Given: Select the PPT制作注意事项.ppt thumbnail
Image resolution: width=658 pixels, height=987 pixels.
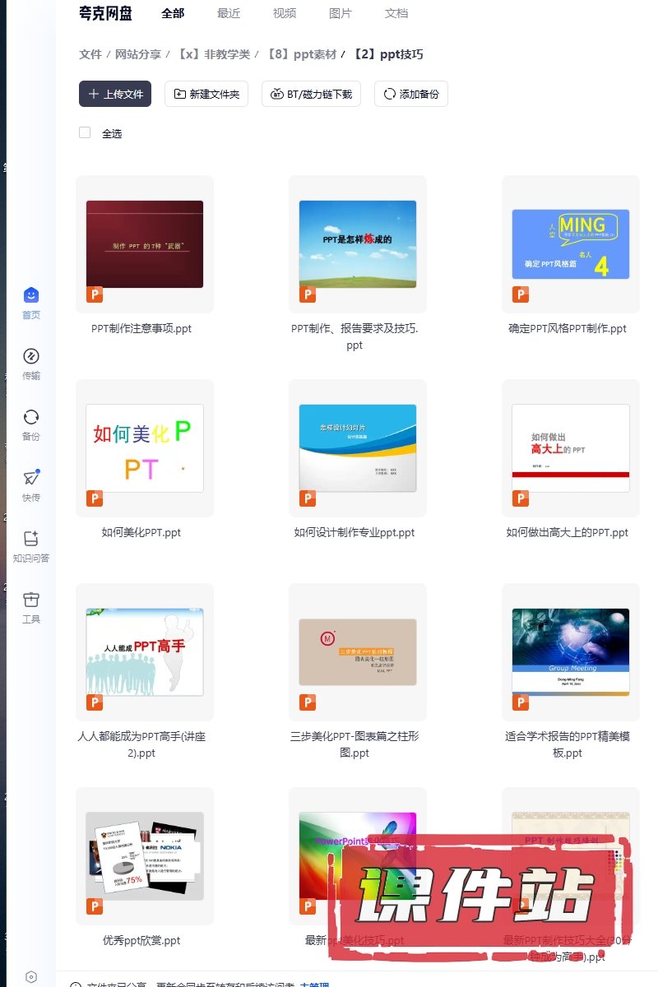Looking at the screenshot, I should tap(145, 244).
